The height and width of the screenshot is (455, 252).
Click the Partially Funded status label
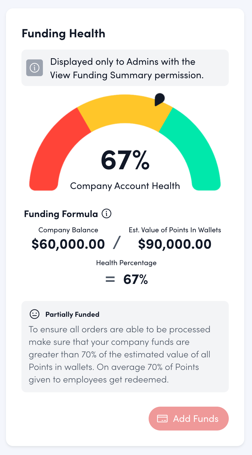click(72, 314)
